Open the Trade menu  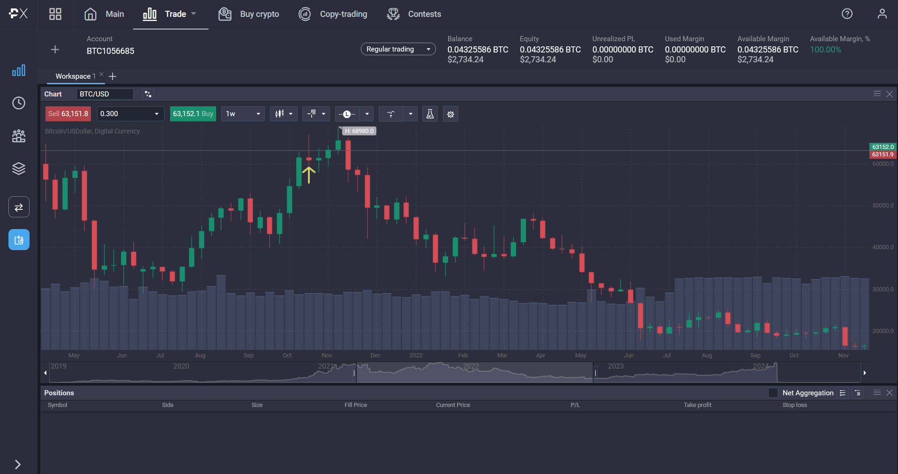(x=170, y=14)
